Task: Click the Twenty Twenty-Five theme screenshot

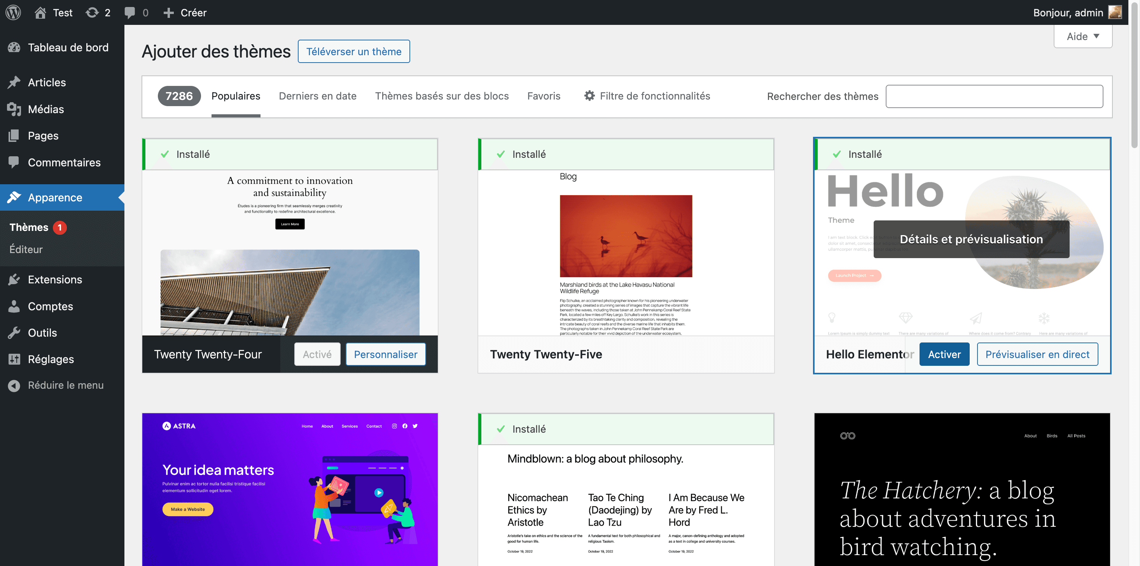Action: point(626,253)
